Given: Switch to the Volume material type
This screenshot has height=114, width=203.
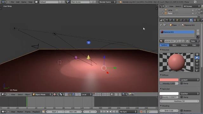Looking at the screenshot, I should tap(184, 45).
